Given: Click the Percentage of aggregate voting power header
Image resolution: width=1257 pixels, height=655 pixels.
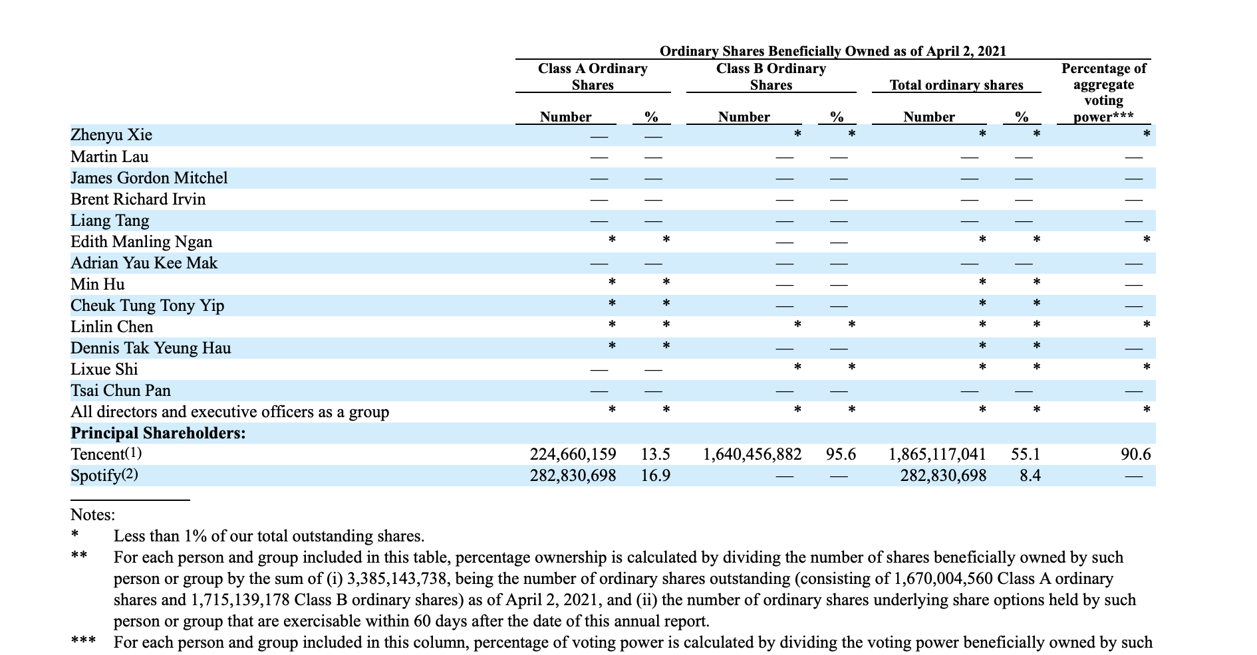Looking at the screenshot, I should click(x=1104, y=93).
